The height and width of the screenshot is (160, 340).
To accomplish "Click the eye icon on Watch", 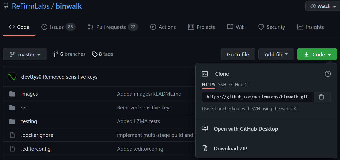I will coord(313,6).
